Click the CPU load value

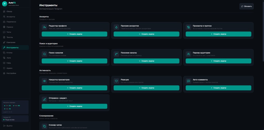(10, 106)
